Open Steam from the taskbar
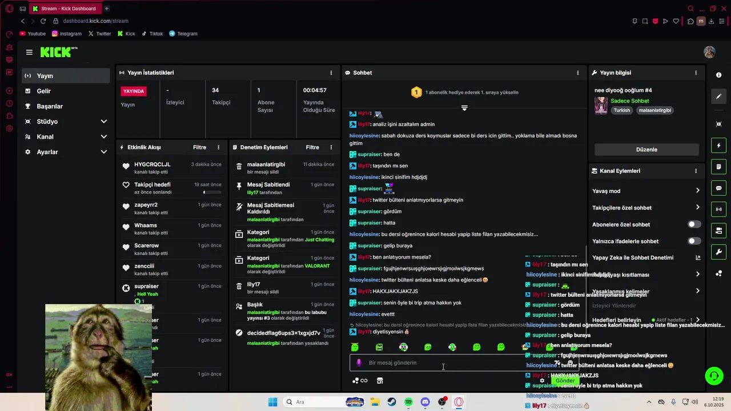Viewport: 731px width, 411px height. tap(392, 402)
